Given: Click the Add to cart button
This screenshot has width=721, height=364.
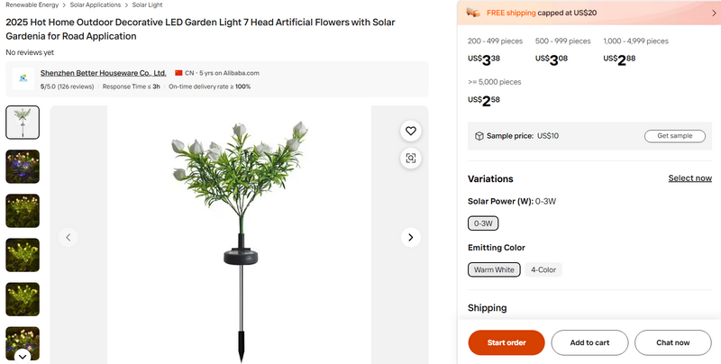Looking at the screenshot, I should click(589, 342).
